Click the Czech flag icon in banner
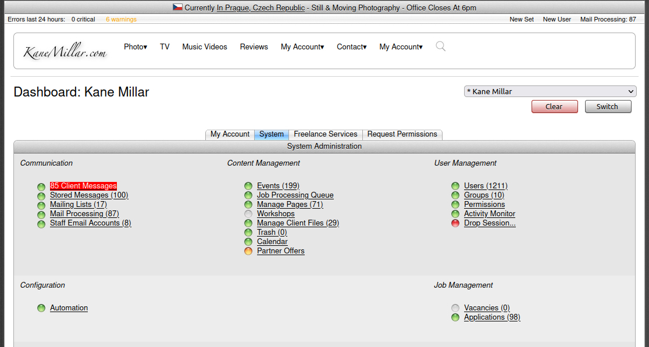649x347 pixels. click(x=177, y=8)
